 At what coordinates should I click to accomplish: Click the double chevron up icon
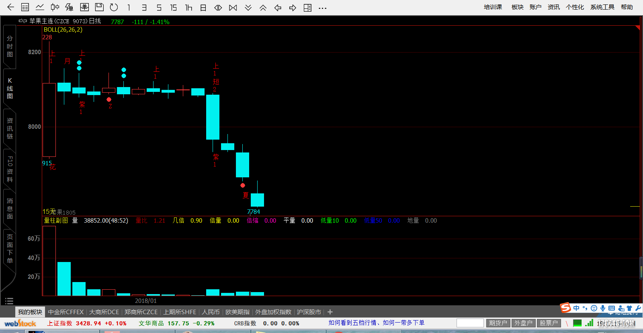pyautogui.click(x=263, y=7)
